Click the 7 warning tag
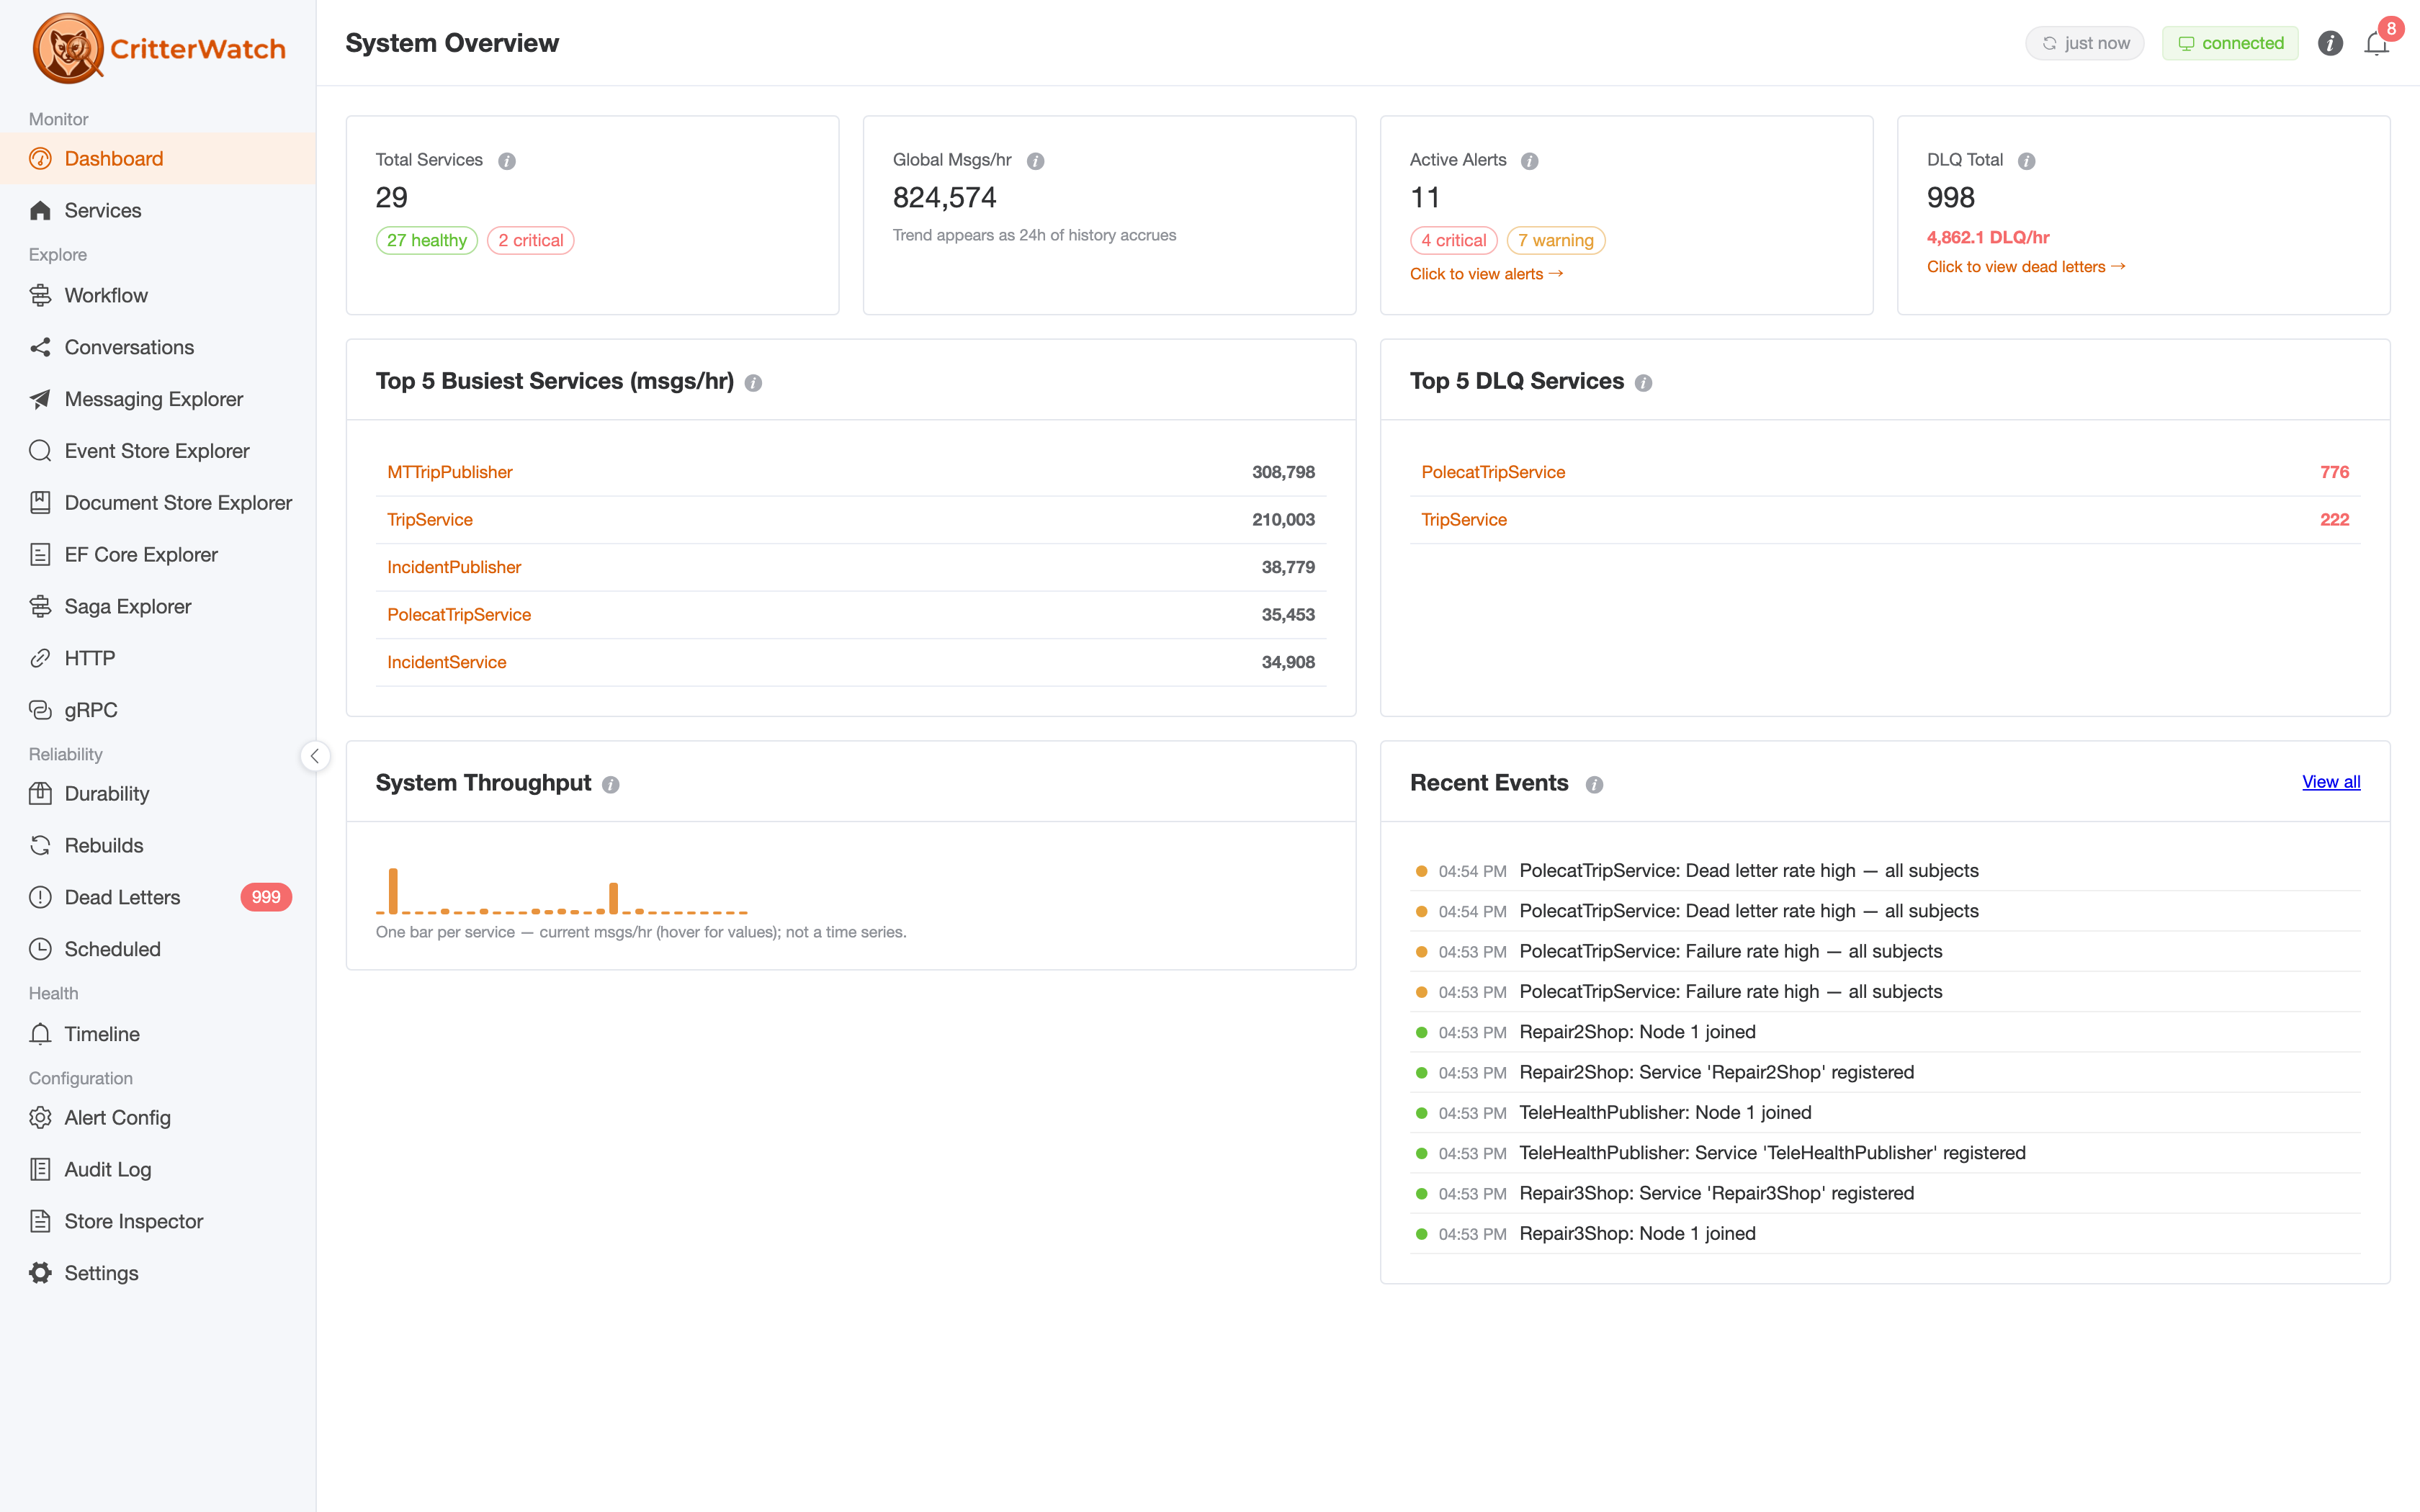This screenshot has height=1512, width=2420. tap(1556, 240)
